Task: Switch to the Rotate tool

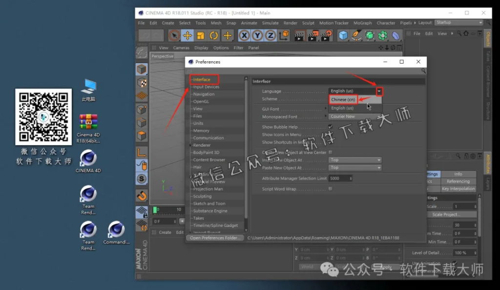Action: [x=213, y=35]
